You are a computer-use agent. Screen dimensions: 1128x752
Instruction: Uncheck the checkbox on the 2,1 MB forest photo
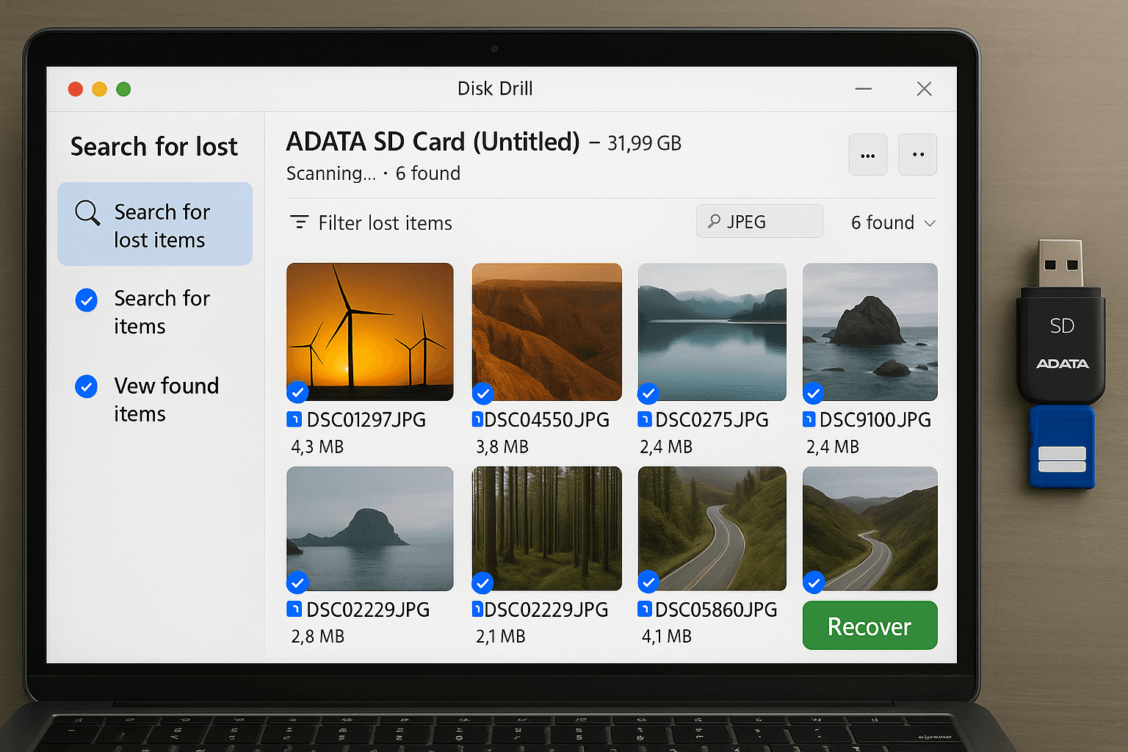pos(482,583)
